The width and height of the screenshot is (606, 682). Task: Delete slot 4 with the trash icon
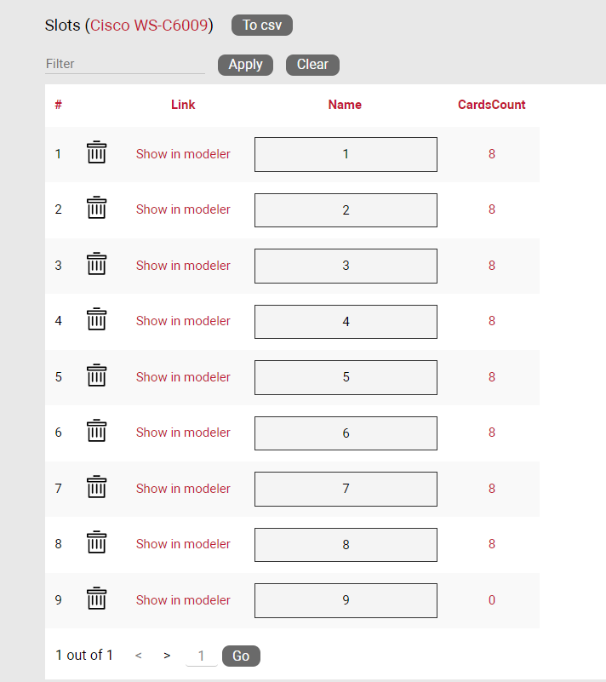tap(97, 320)
